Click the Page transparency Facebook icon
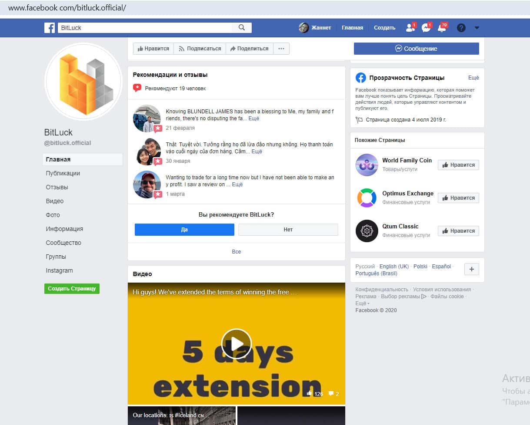The height and width of the screenshot is (425, 530). click(x=361, y=78)
